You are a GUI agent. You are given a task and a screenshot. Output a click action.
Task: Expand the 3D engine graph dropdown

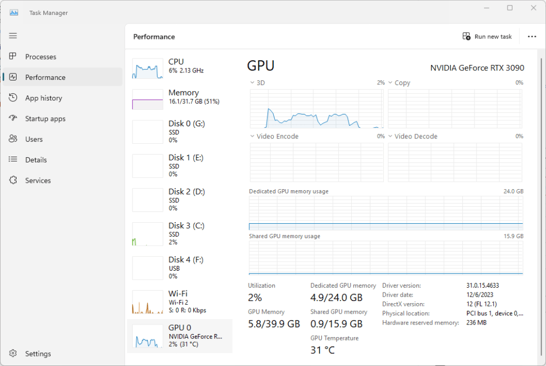[252, 83]
